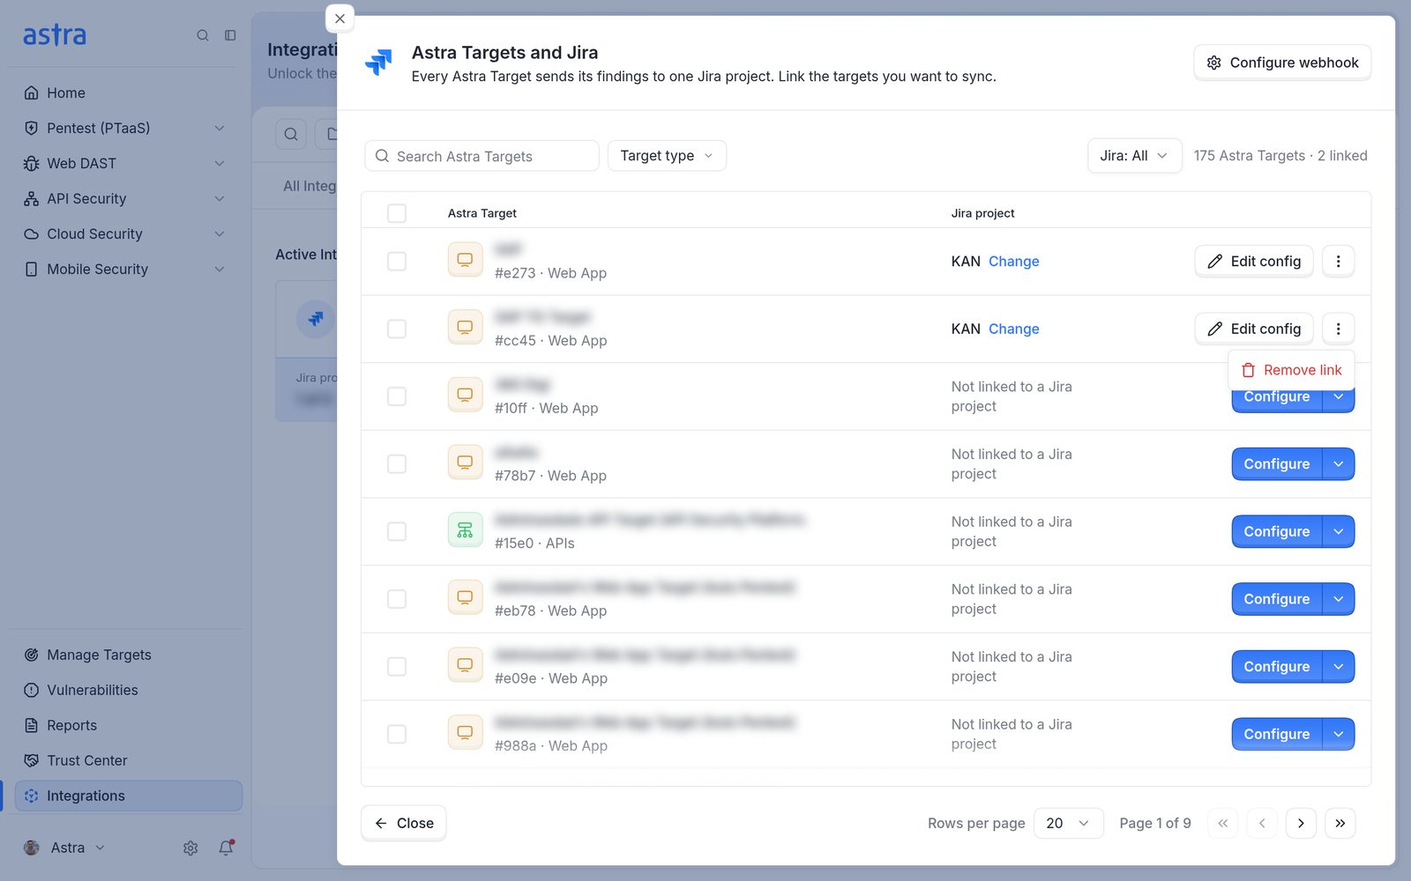Check the checkbox for #e09e target
The image size is (1411, 881).
click(397, 666)
